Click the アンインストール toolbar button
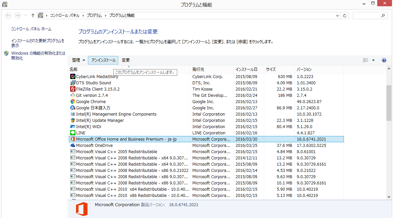This screenshot has height=218, width=393. [x=103, y=60]
